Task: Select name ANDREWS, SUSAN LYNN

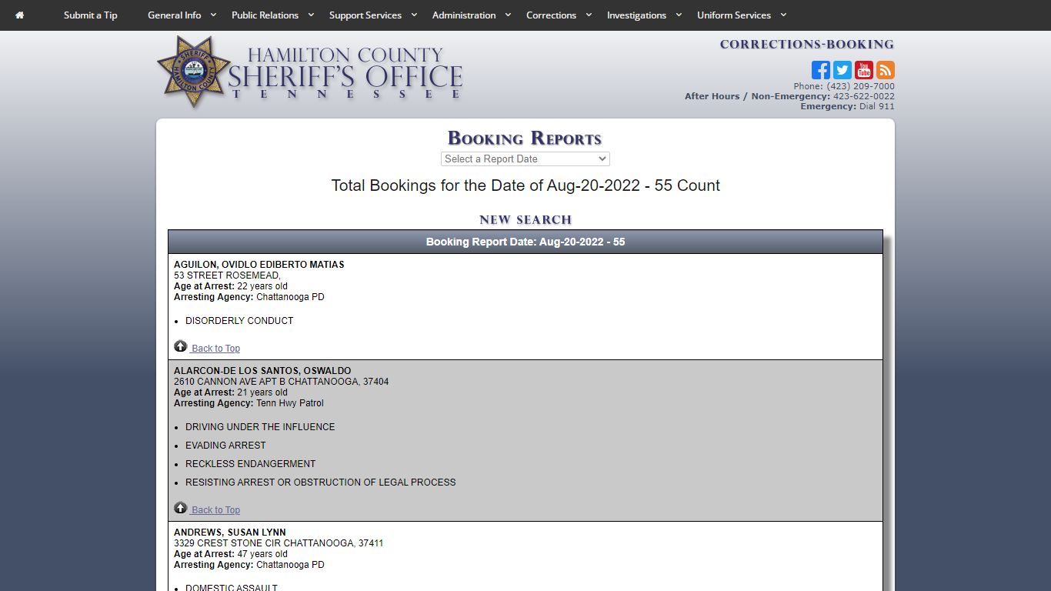Action: point(230,533)
